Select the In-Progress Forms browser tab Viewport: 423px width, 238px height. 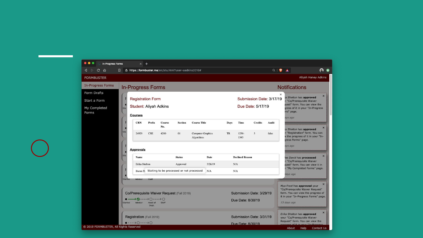coord(120,64)
